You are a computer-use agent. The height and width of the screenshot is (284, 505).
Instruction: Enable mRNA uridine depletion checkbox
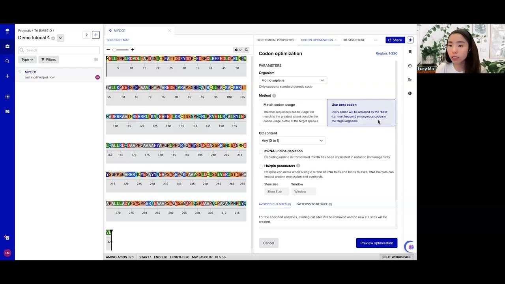pos(261,151)
